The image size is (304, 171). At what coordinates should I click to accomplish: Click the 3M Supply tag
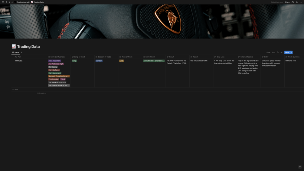click(x=53, y=67)
